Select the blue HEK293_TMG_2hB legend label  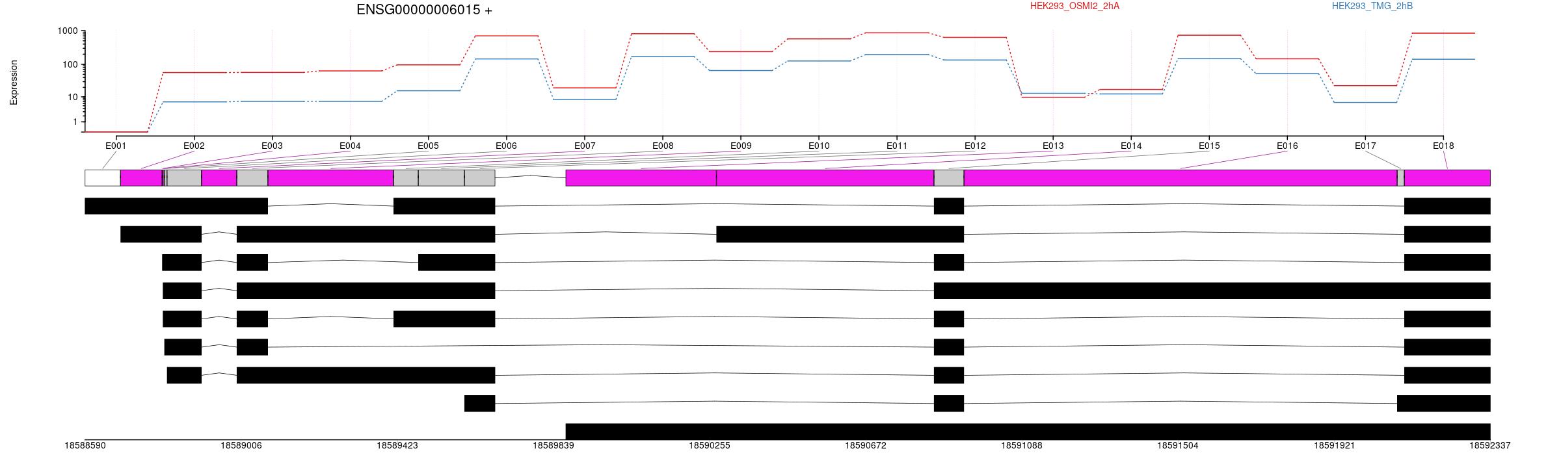point(1372,6)
